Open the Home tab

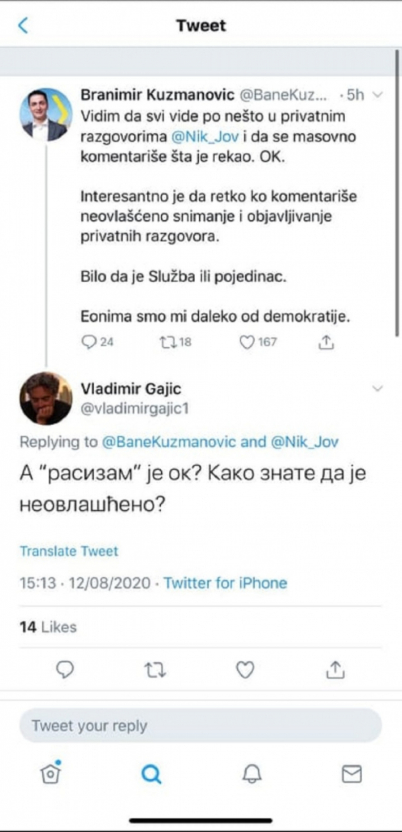click(50, 773)
